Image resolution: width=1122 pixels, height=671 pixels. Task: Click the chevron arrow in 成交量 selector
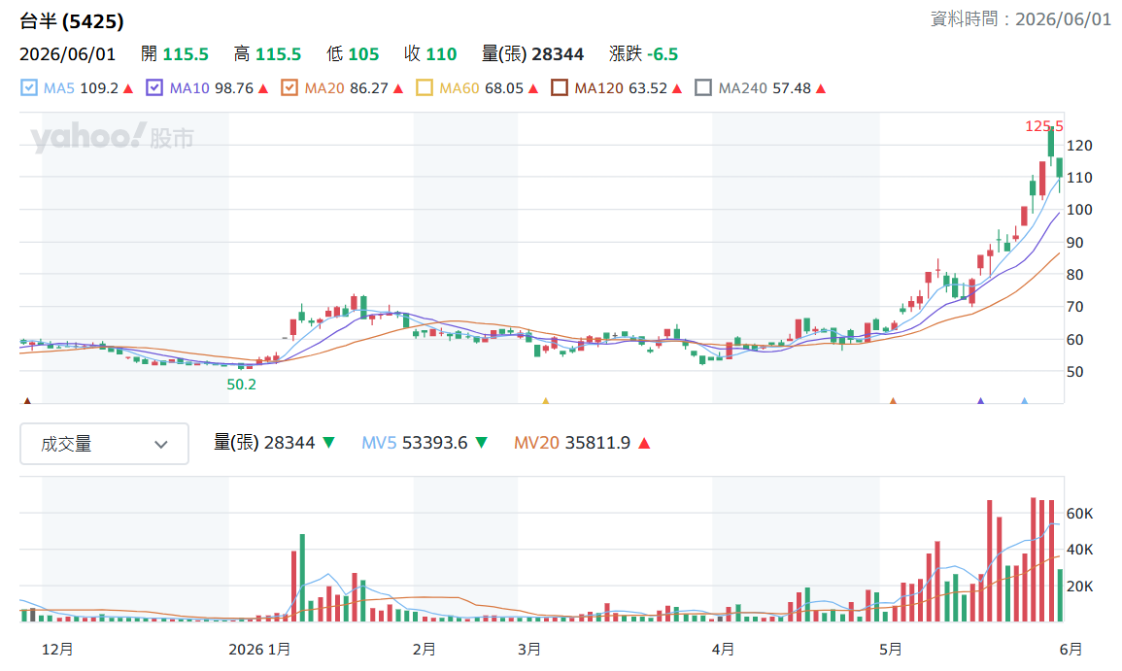(161, 444)
